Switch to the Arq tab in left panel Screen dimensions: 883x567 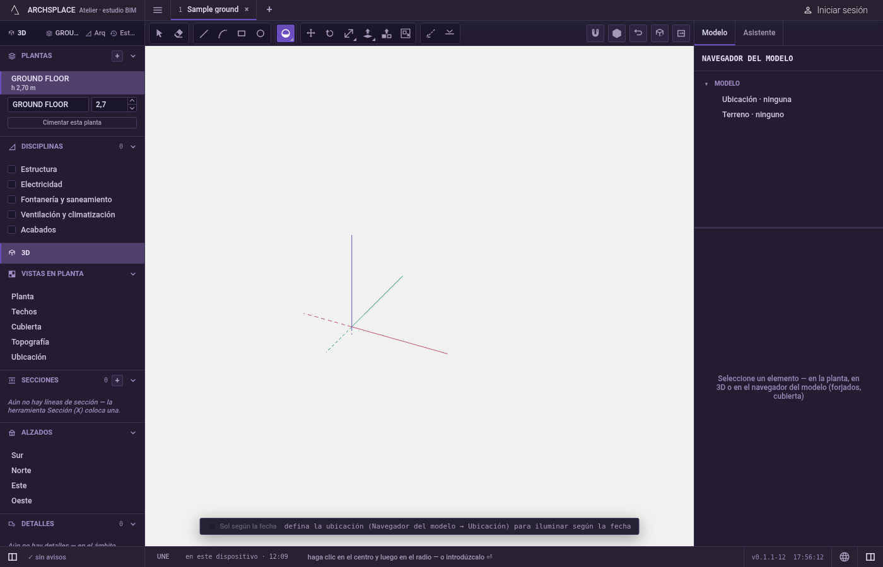tap(96, 33)
